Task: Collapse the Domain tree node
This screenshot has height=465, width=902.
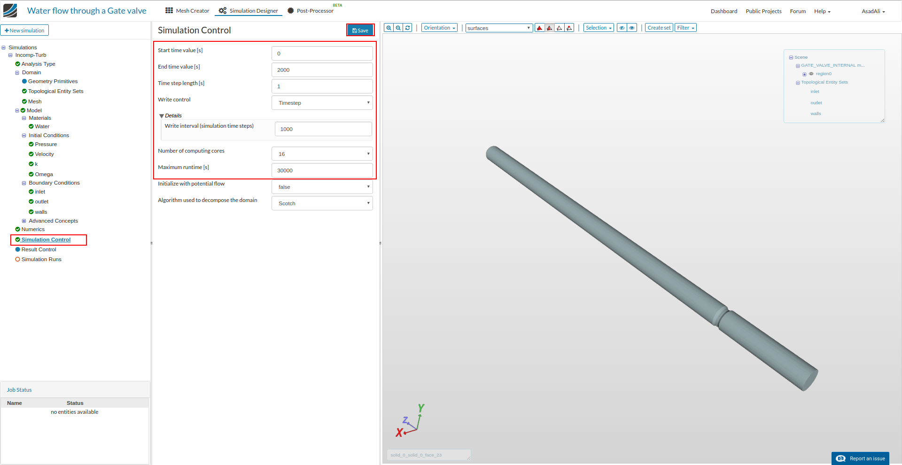Action: click(x=17, y=73)
